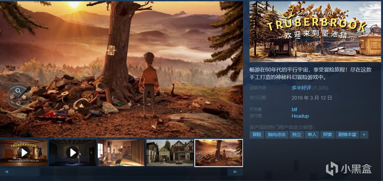Select the 指向点击 tag
The width and height of the screenshot is (383, 181).
pyautogui.click(x=276, y=134)
